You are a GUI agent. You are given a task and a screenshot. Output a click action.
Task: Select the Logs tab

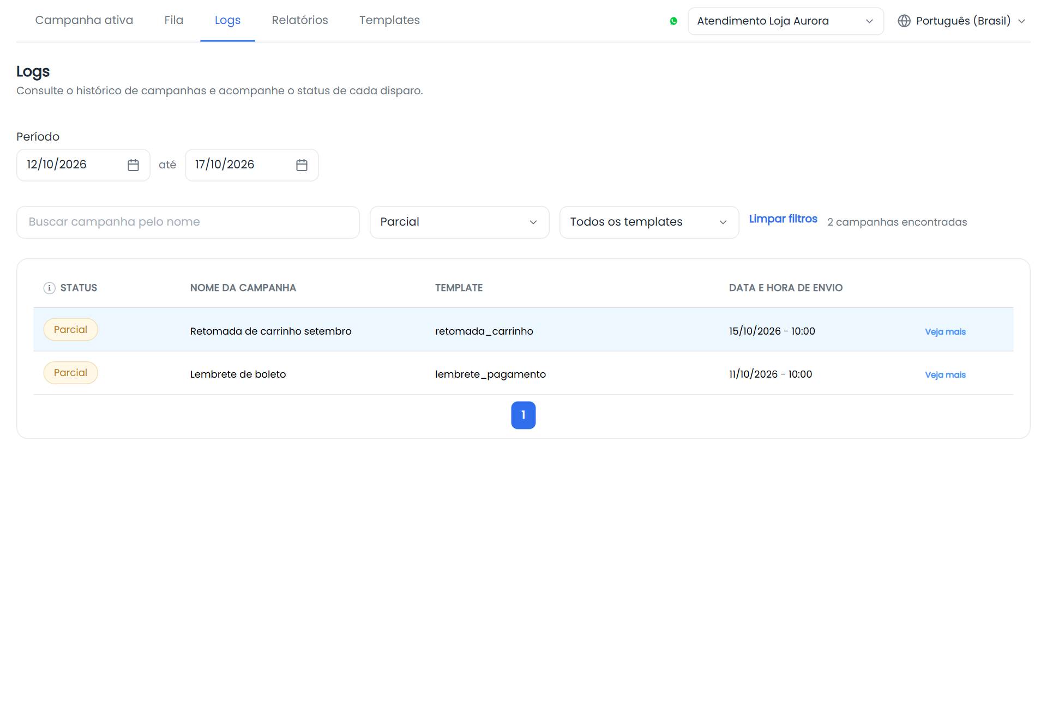[x=227, y=20]
